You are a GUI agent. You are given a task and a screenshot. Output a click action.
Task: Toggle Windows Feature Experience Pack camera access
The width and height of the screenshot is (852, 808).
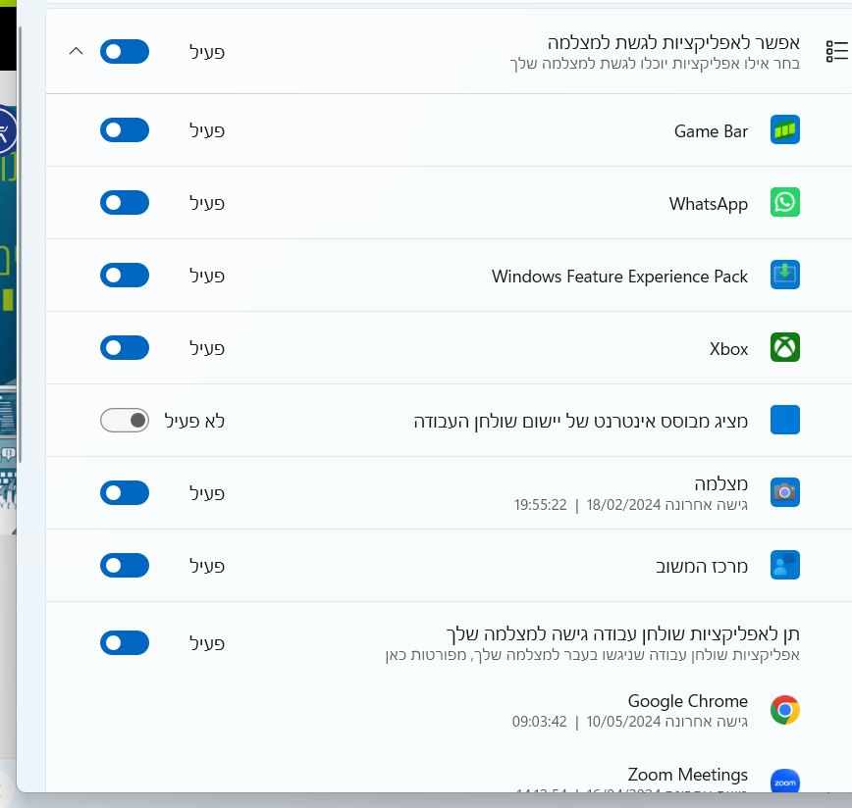[125, 276]
